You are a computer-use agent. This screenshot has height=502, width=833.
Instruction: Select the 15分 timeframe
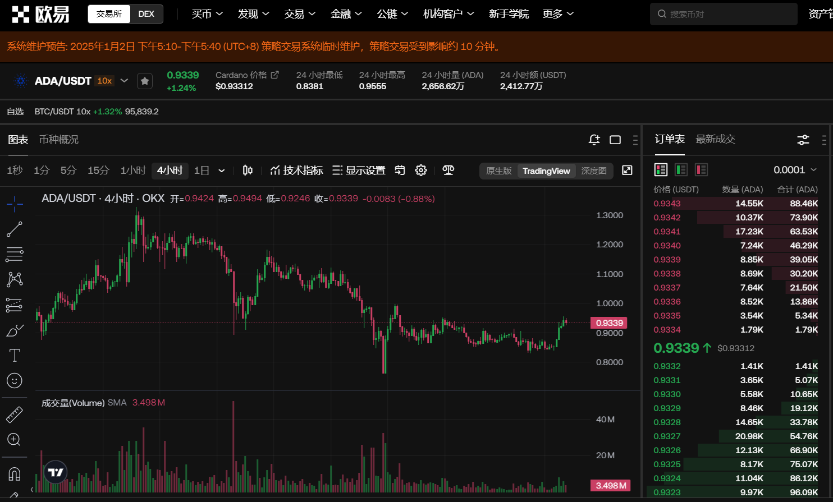98,171
